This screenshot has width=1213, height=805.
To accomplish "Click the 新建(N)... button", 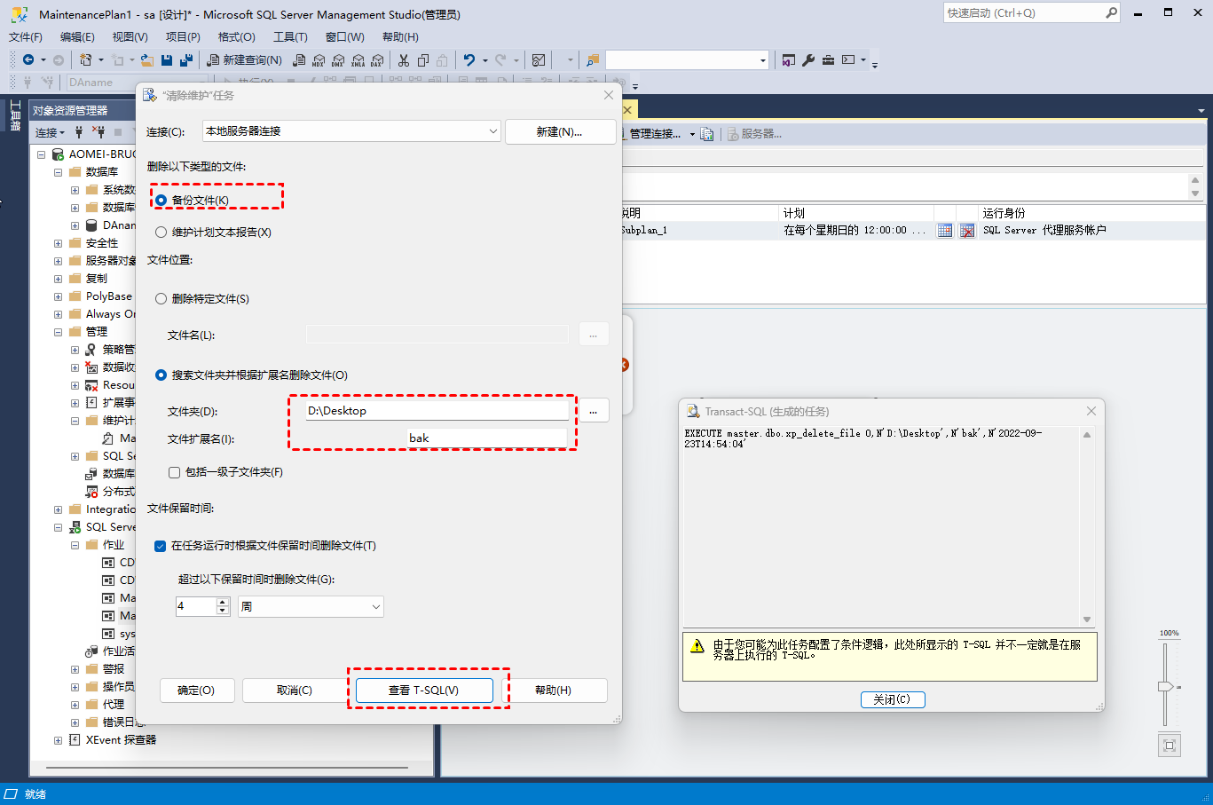I will point(560,131).
